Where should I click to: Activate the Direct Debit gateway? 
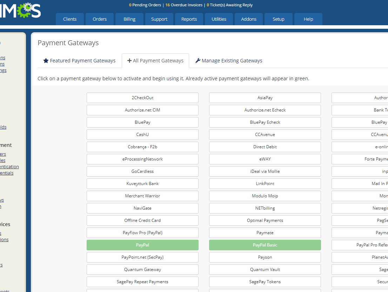pos(265,147)
